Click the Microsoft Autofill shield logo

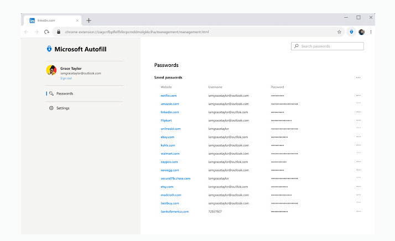click(49, 49)
